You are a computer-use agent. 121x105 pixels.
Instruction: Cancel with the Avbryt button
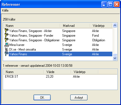[x=79, y=98]
